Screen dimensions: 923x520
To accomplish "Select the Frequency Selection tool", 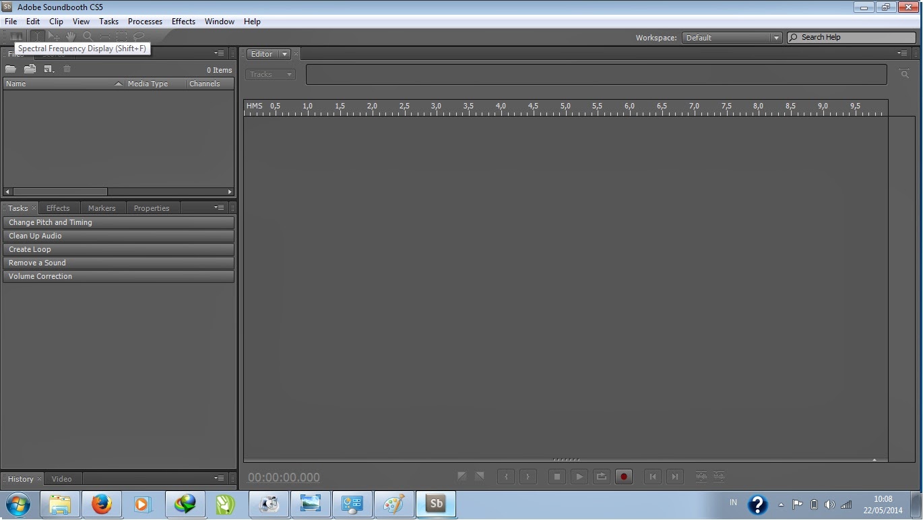I will (104, 36).
